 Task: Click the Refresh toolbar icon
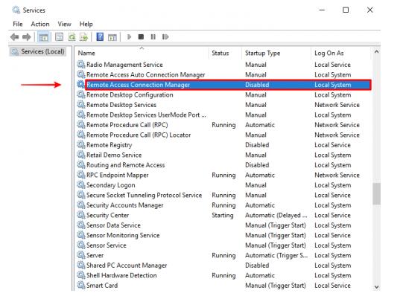click(x=72, y=37)
